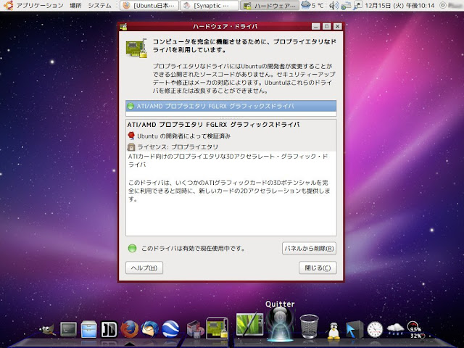This screenshot has height=348, width=464.
Task: Click the date and time display
Action: [x=399, y=5]
